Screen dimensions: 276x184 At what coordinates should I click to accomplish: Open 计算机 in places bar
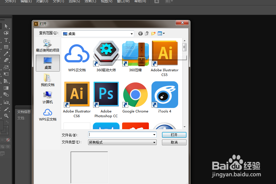pos(48,97)
